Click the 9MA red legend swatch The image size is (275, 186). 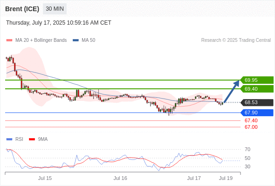32,139
